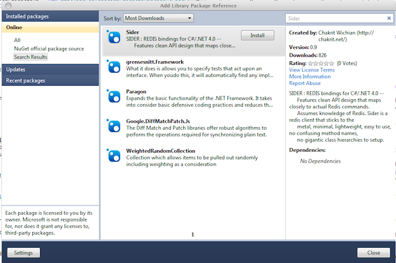Click the Report Abuse link

coord(305,83)
